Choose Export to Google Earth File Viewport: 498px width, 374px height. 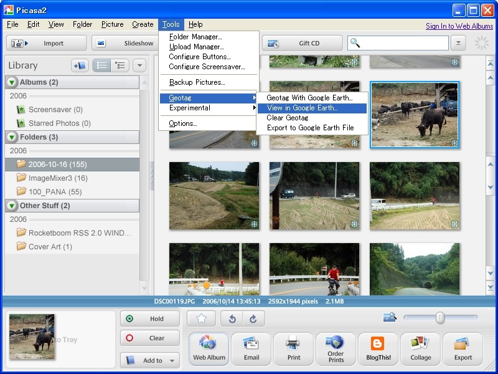coord(310,128)
